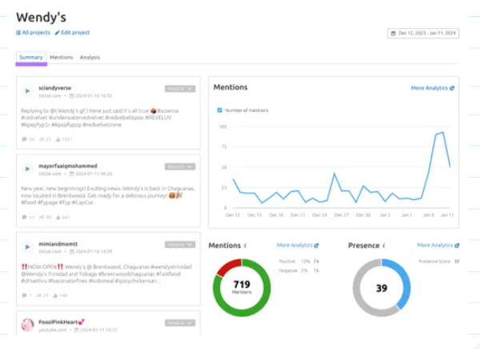Viewport: 480px width, 349px height.
Task: Open the sciandyverse author name
Action: pyautogui.click(x=54, y=88)
